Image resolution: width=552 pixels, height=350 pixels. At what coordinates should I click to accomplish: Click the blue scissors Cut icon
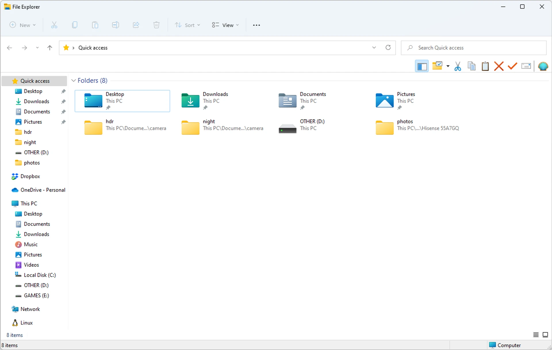coord(458,66)
